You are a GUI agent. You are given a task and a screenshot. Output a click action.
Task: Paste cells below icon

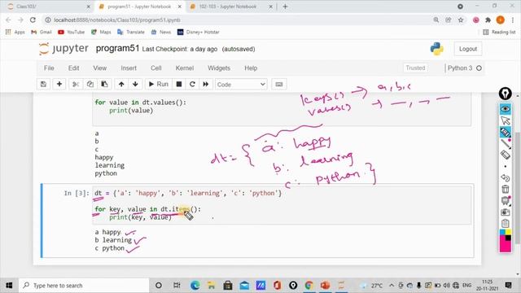pos(104,85)
